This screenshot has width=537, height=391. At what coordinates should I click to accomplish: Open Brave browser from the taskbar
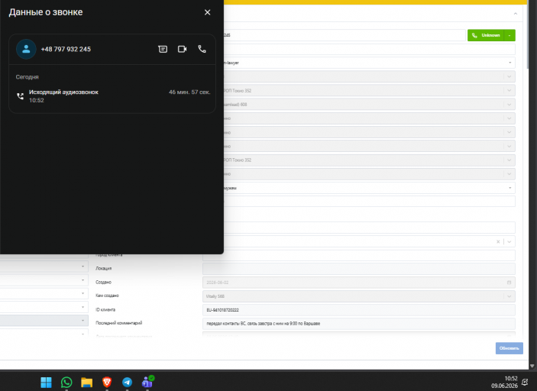point(107,382)
